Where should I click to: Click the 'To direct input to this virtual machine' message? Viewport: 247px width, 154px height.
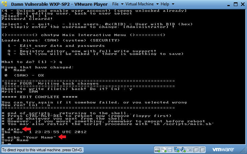click(x=42, y=150)
